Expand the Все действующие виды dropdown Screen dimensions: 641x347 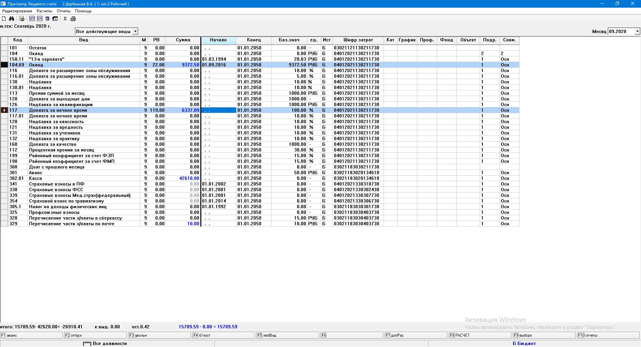[135, 31]
